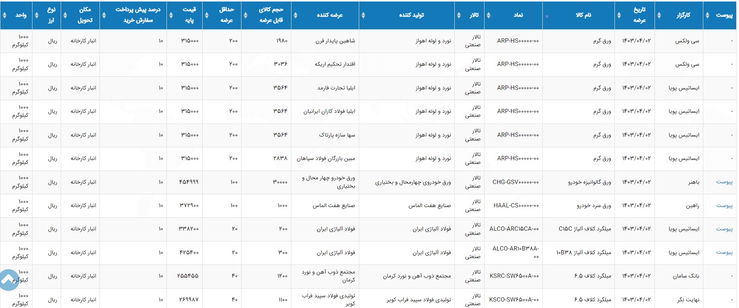Click sort arrows beside نوع ارز header
739x308 pixels.
[x=36, y=15]
